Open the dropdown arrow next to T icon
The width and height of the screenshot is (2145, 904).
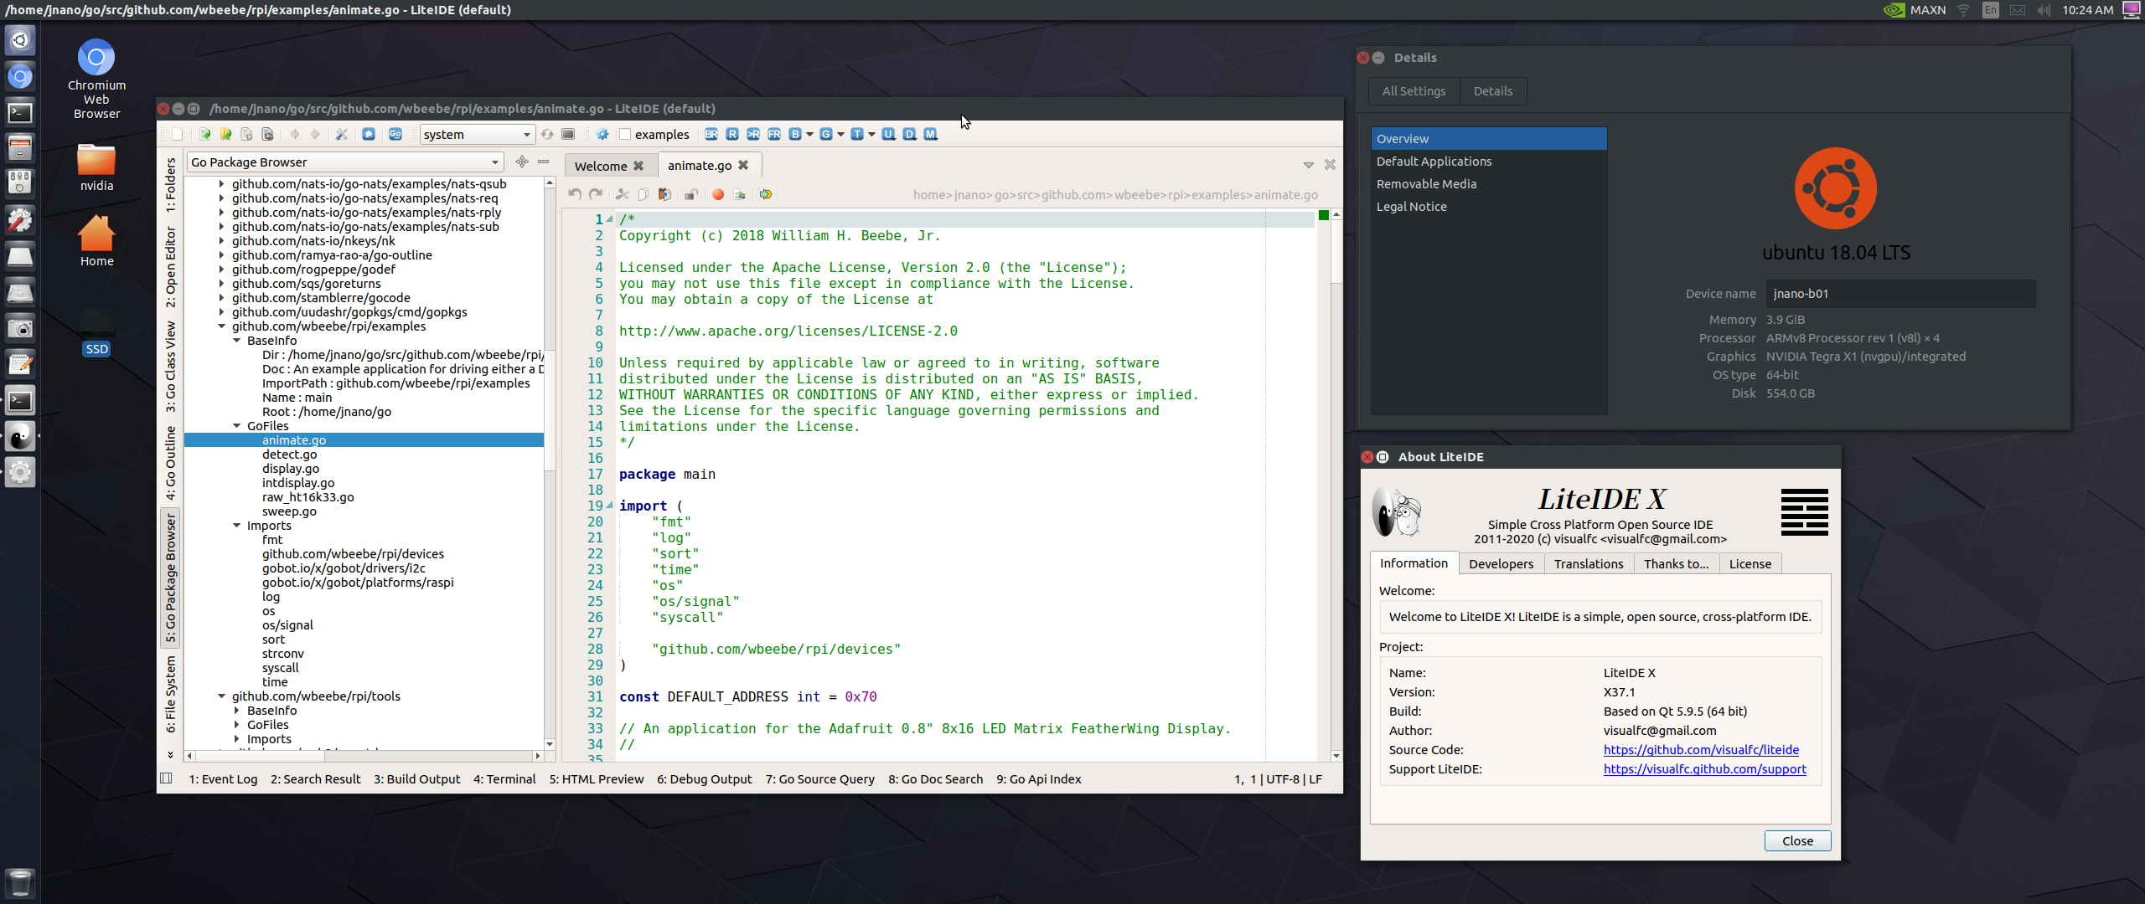point(871,134)
